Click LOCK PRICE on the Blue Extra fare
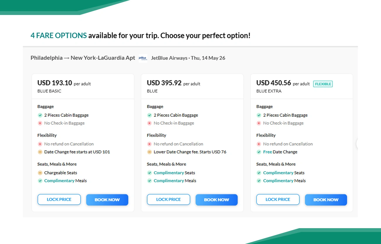This screenshot has width=381, height=244. point(278,199)
